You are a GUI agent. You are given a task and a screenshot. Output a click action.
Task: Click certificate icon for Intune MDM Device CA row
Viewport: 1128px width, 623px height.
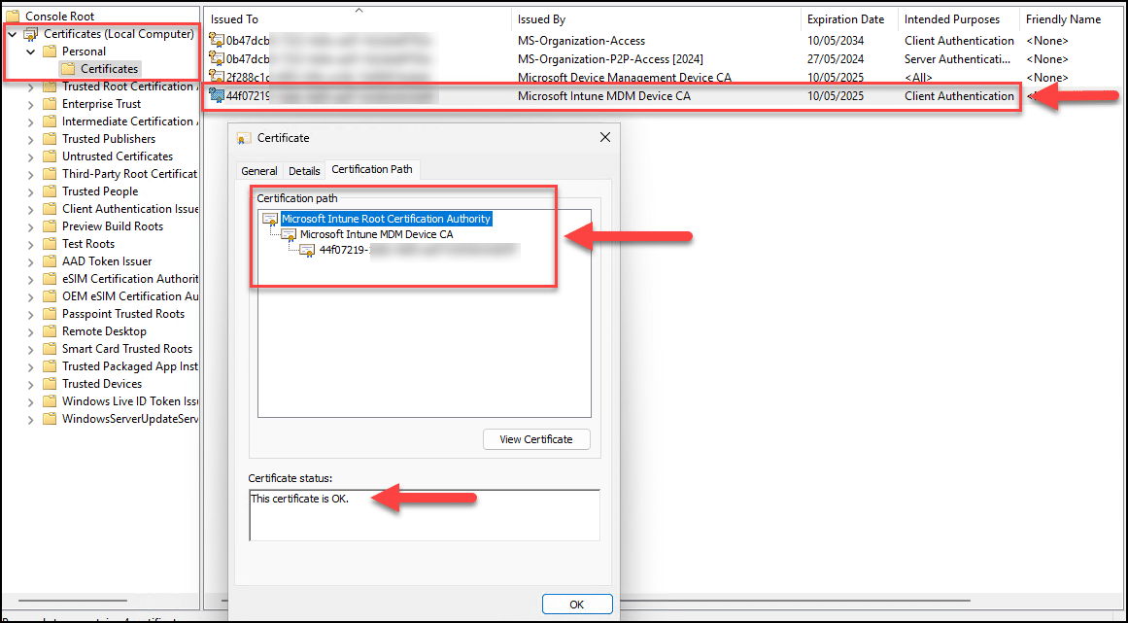[217, 95]
